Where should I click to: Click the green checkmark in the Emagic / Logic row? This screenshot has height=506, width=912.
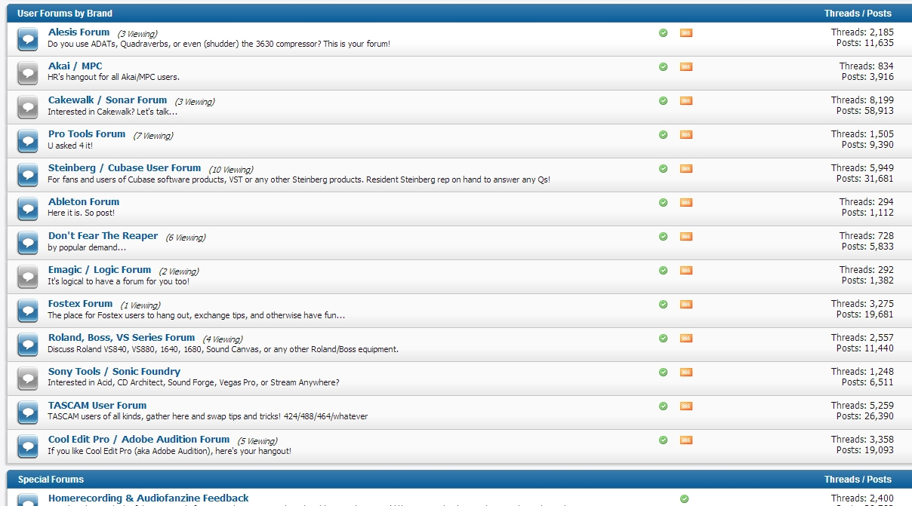[663, 271]
